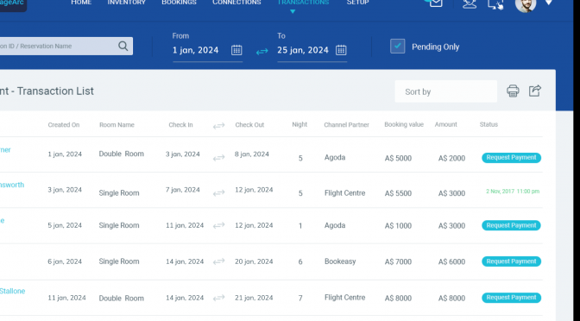Click the date range swap arrows icon
580x321 pixels.
click(262, 52)
